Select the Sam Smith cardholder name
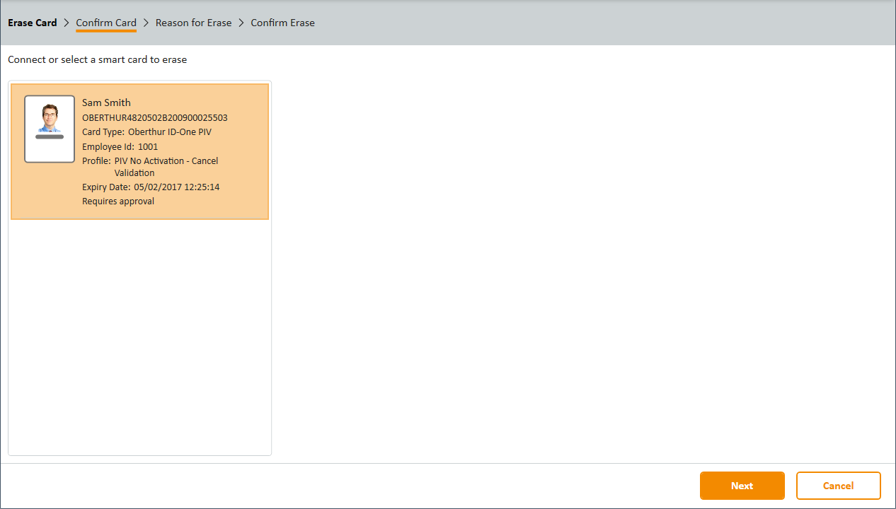Viewport: 896px width, 509px height. point(106,103)
